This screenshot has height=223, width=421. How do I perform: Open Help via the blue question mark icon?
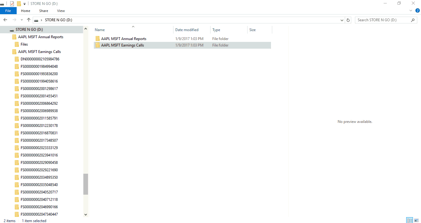click(418, 10)
